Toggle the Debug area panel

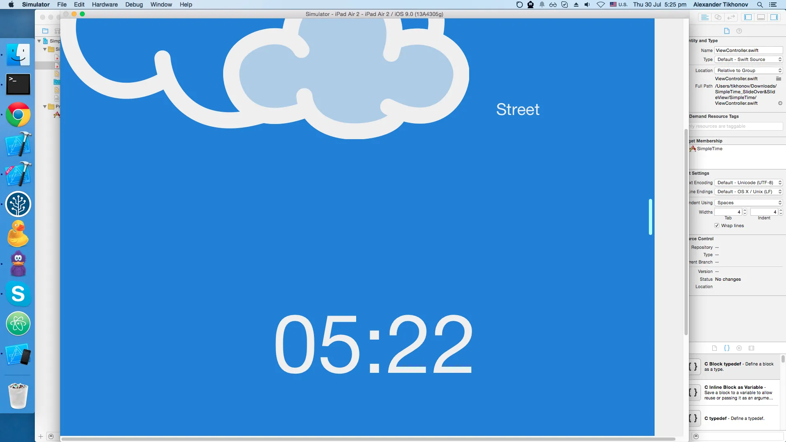coord(761,17)
